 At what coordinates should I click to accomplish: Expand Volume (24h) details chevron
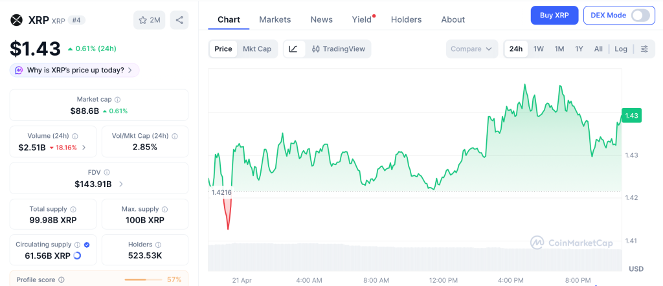pyautogui.click(x=84, y=148)
